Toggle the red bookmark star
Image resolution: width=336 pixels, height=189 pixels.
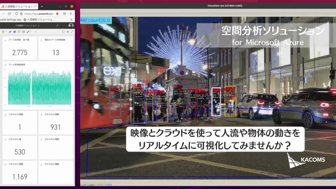[x=57, y=13]
